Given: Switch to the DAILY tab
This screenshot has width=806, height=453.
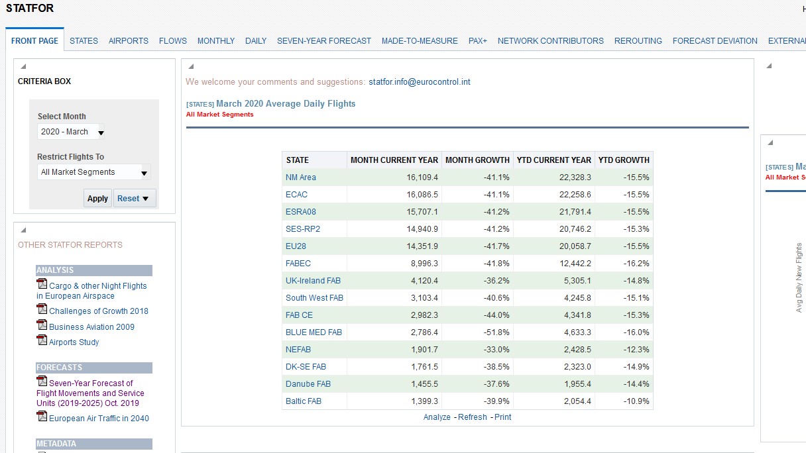Looking at the screenshot, I should [256, 40].
